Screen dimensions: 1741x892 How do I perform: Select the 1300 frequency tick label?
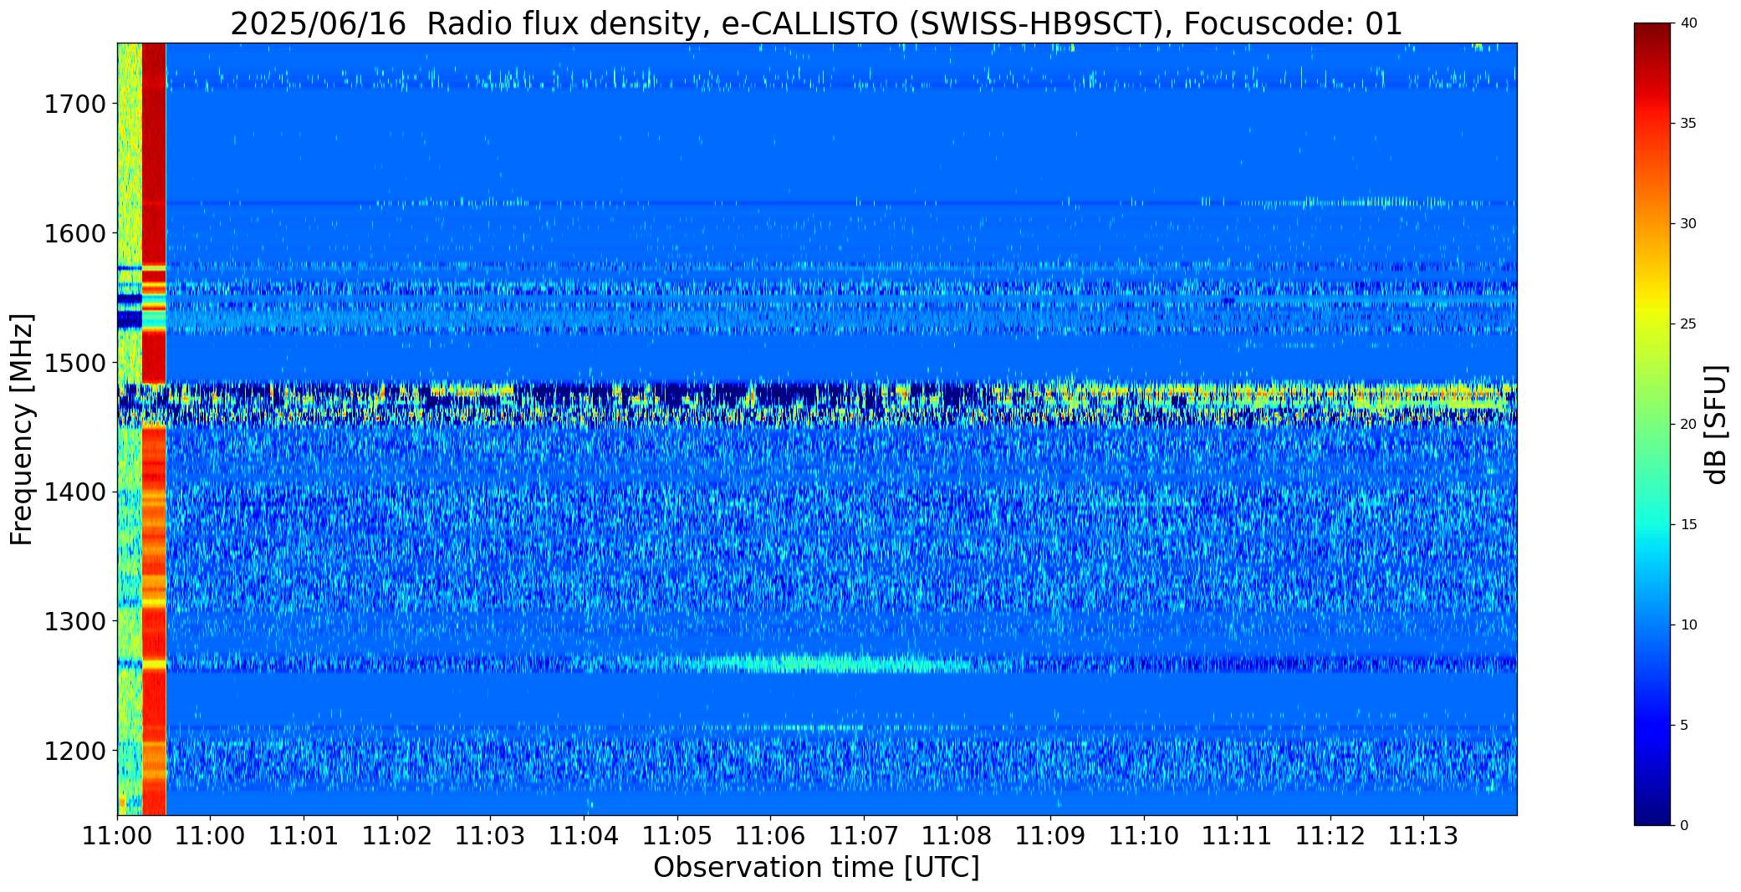(x=74, y=621)
